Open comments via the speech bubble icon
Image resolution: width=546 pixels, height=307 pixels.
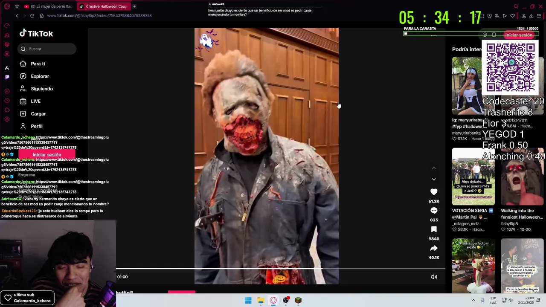(434, 211)
